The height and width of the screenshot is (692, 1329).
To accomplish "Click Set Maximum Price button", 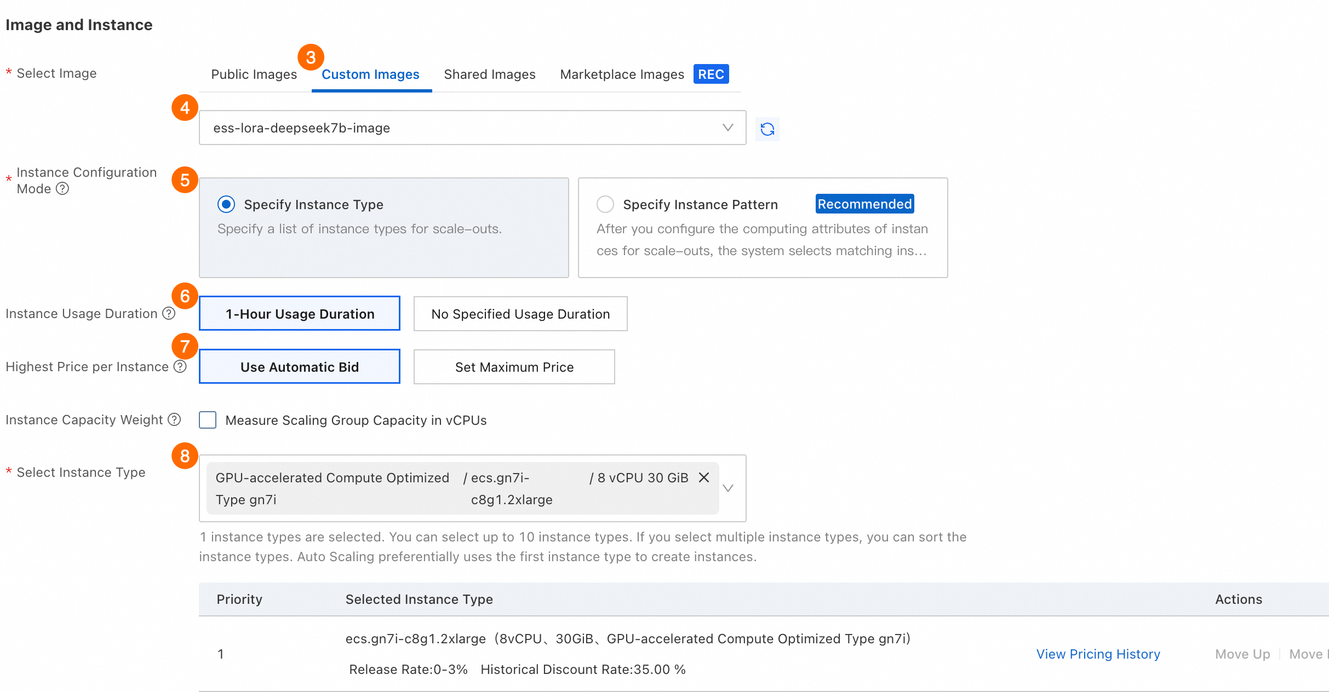I will (514, 367).
